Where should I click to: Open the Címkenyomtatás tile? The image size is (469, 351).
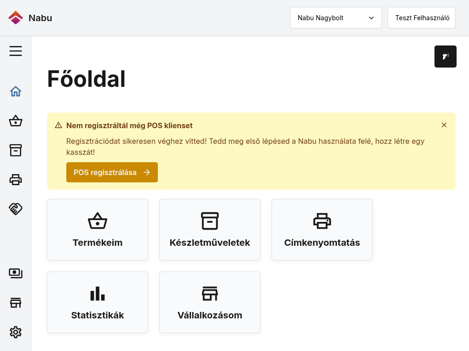click(x=322, y=230)
